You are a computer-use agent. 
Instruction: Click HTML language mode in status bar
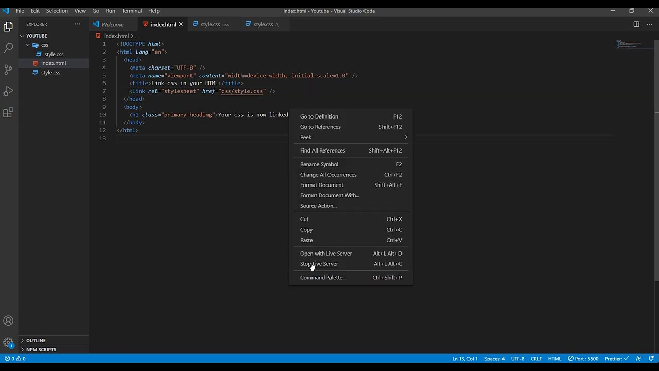(554, 359)
